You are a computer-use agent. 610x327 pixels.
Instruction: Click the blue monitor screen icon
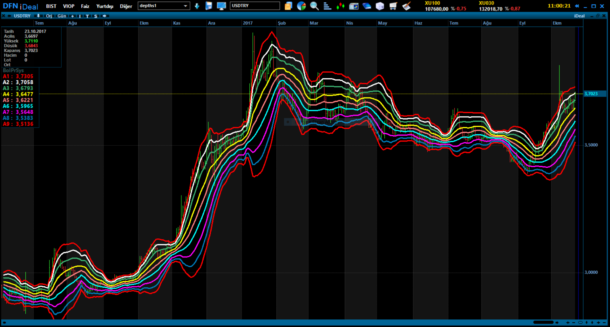221,6
